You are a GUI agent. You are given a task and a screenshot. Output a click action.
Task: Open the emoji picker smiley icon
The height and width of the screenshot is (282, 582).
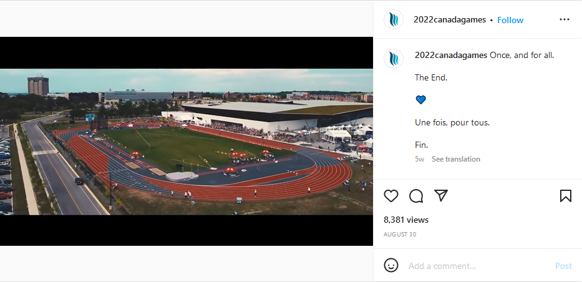coord(391,265)
